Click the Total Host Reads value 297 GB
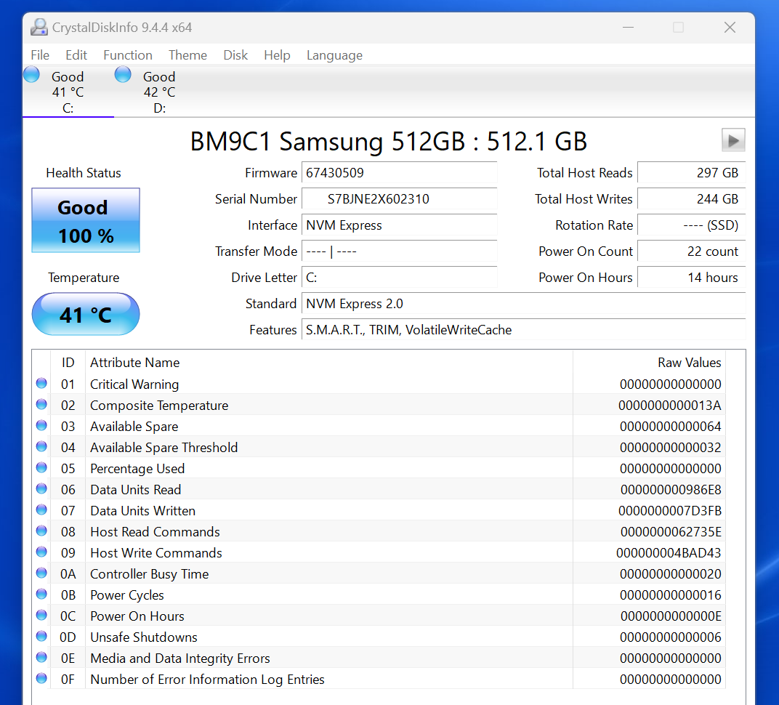Viewport: 779px width, 705px height. pyautogui.click(x=692, y=173)
